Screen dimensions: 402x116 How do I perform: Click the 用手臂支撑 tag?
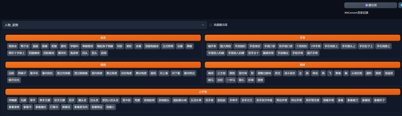(312, 100)
